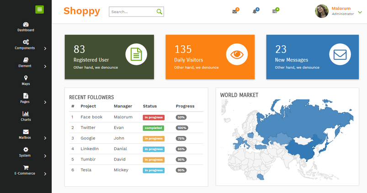Click the magnifier search icon
The image size is (367, 193).
pyautogui.click(x=159, y=11)
